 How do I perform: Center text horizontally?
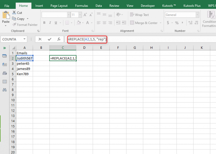point(104,23)
